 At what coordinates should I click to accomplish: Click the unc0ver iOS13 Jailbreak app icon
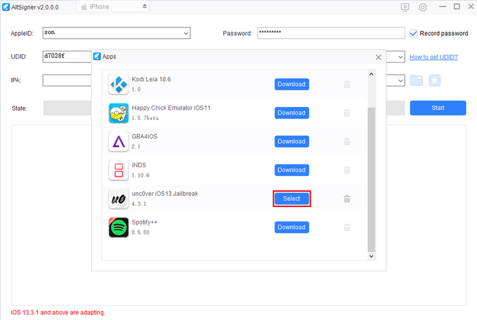coord(119,199)
